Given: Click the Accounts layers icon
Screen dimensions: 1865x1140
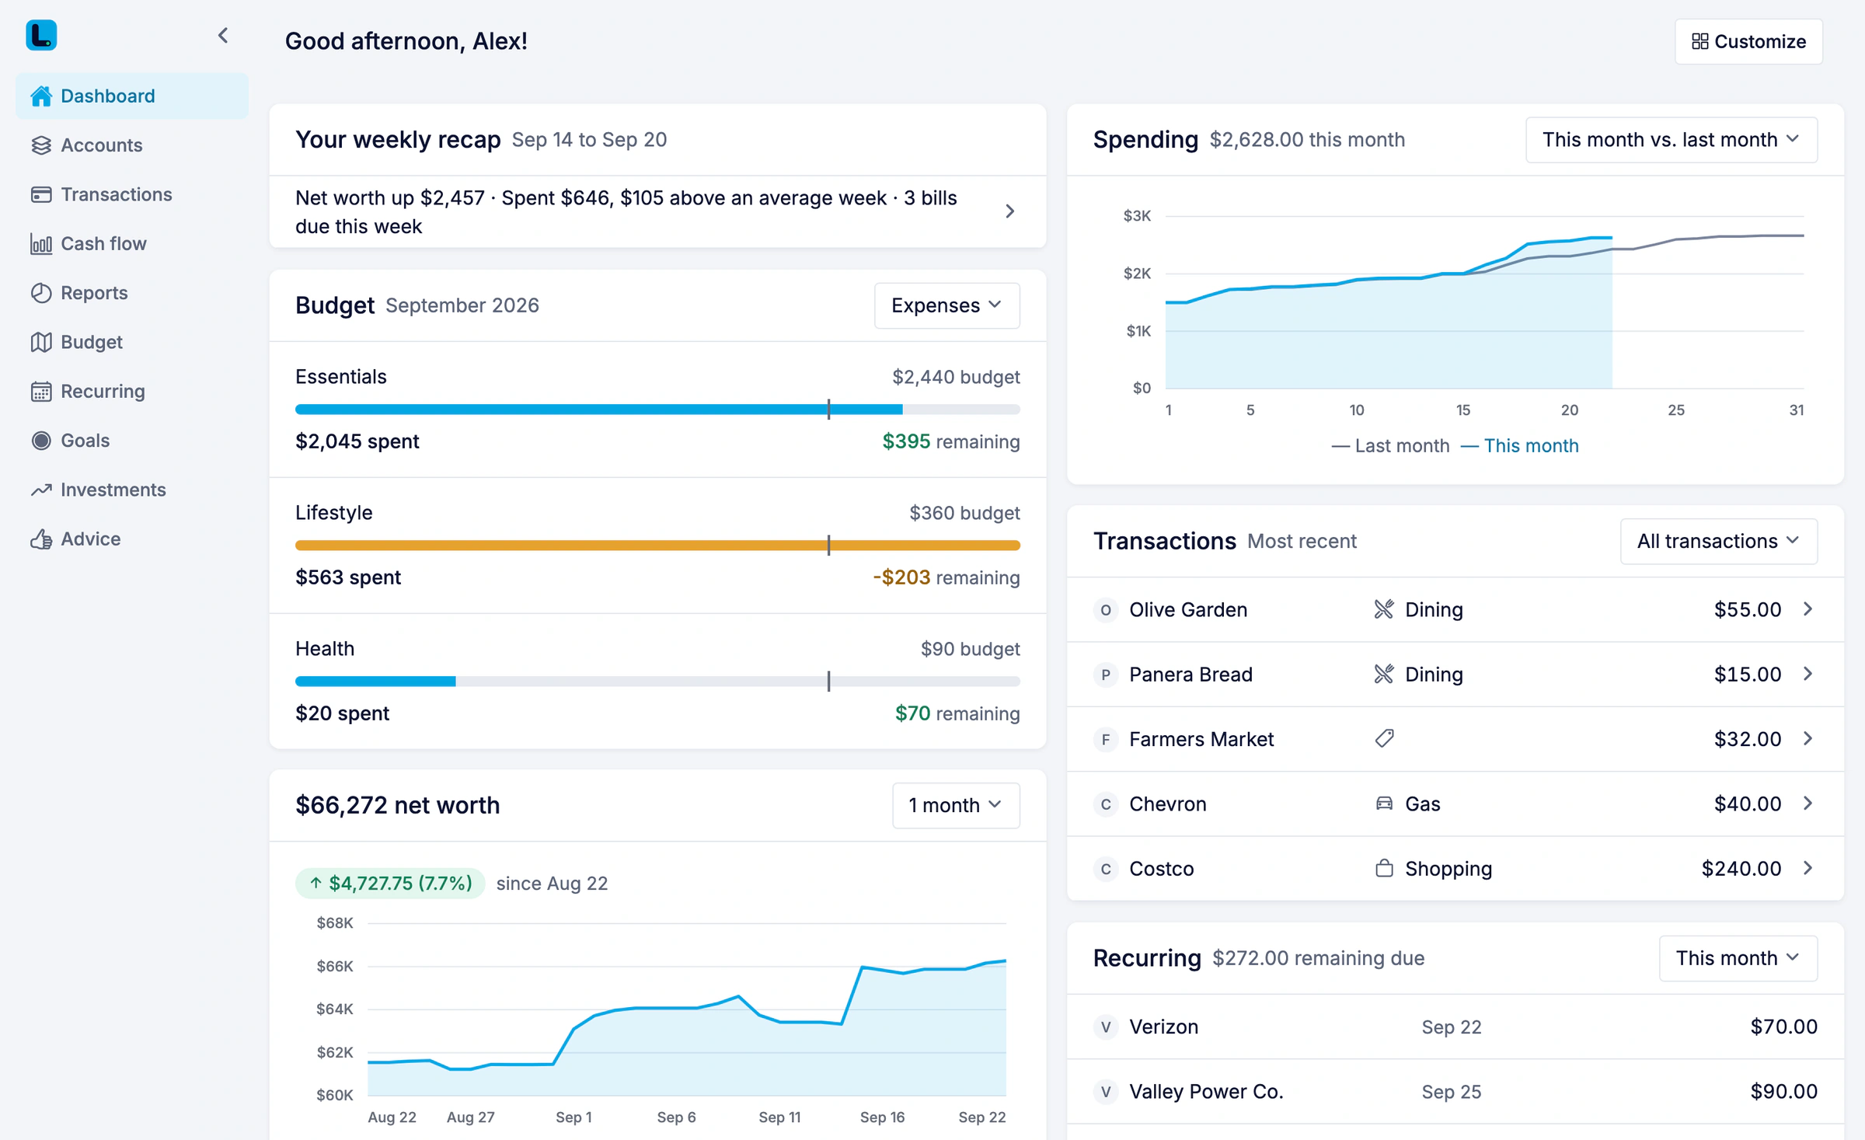Looking at the screenshot, I should (x=41, y=145).
